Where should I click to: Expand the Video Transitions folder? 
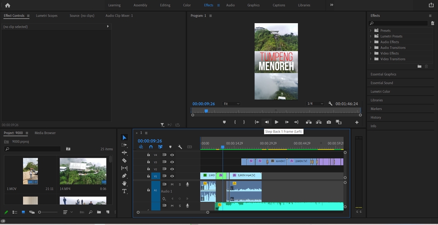pyautogui.click(x=370, y=59)
